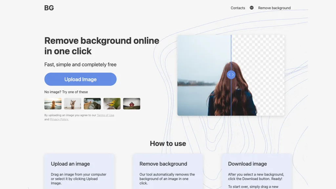
Task: Select the two cats sample image
Action: pyautogui.click(x=92, y=103)
